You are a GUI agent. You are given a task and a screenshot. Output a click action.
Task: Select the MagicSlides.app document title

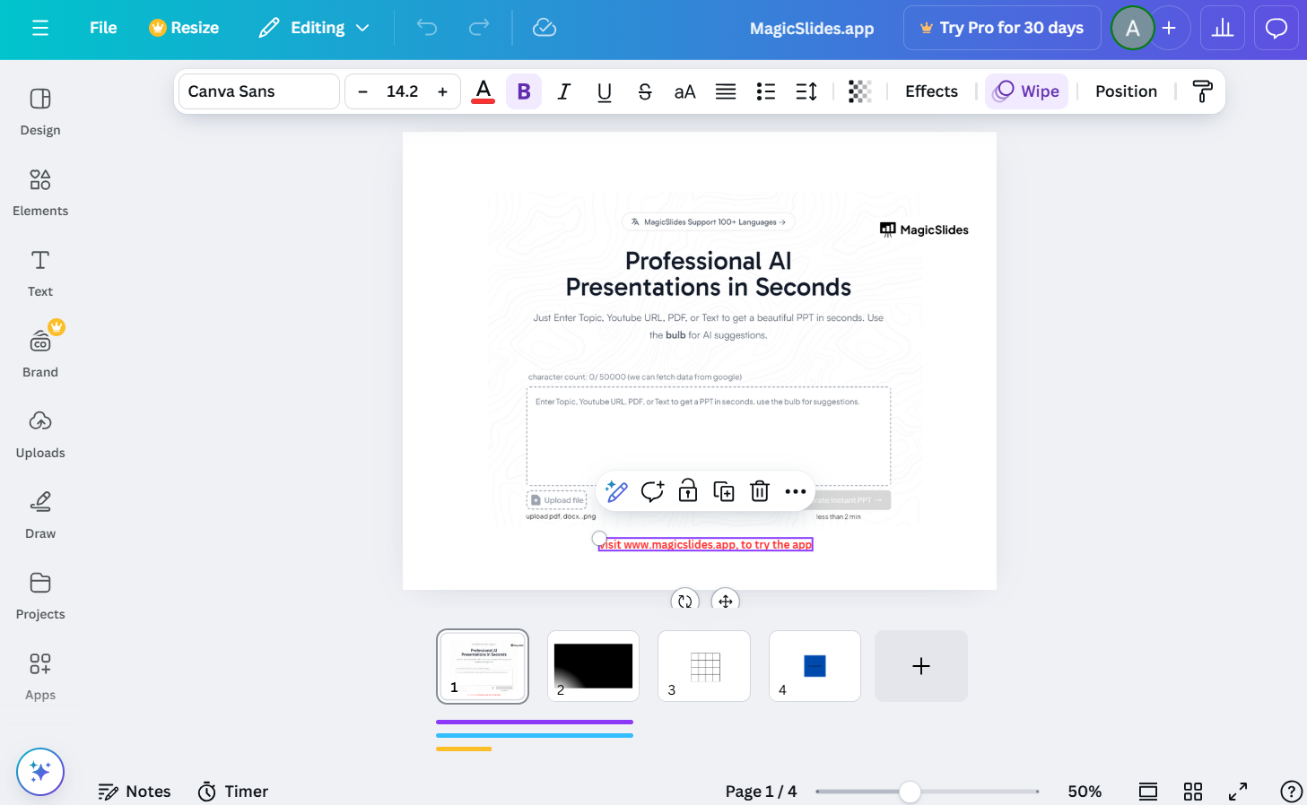click(812, 28)
